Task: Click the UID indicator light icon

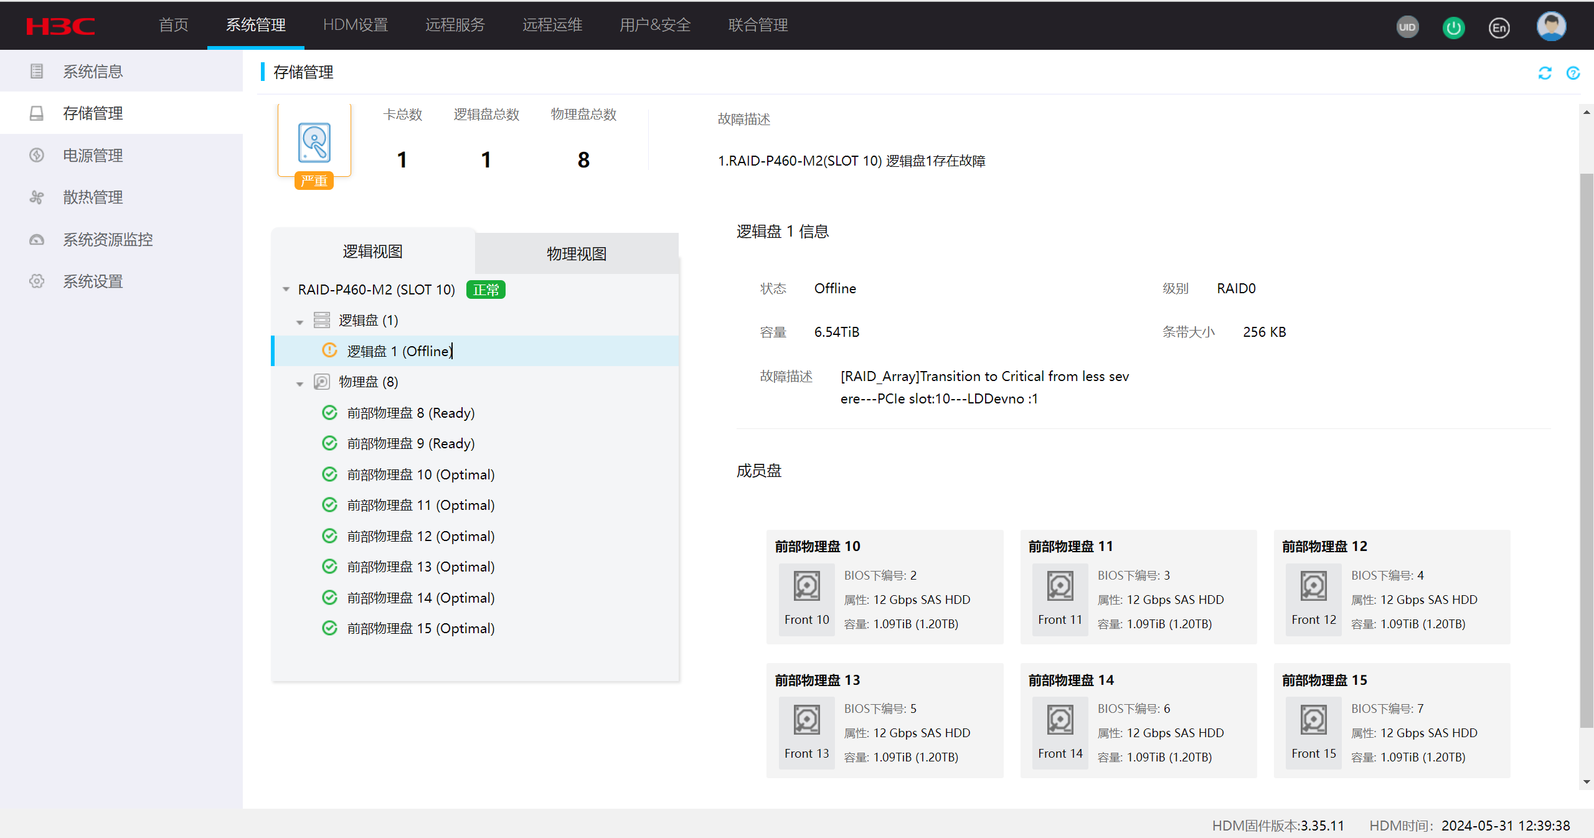Action: pos(1407,27)
